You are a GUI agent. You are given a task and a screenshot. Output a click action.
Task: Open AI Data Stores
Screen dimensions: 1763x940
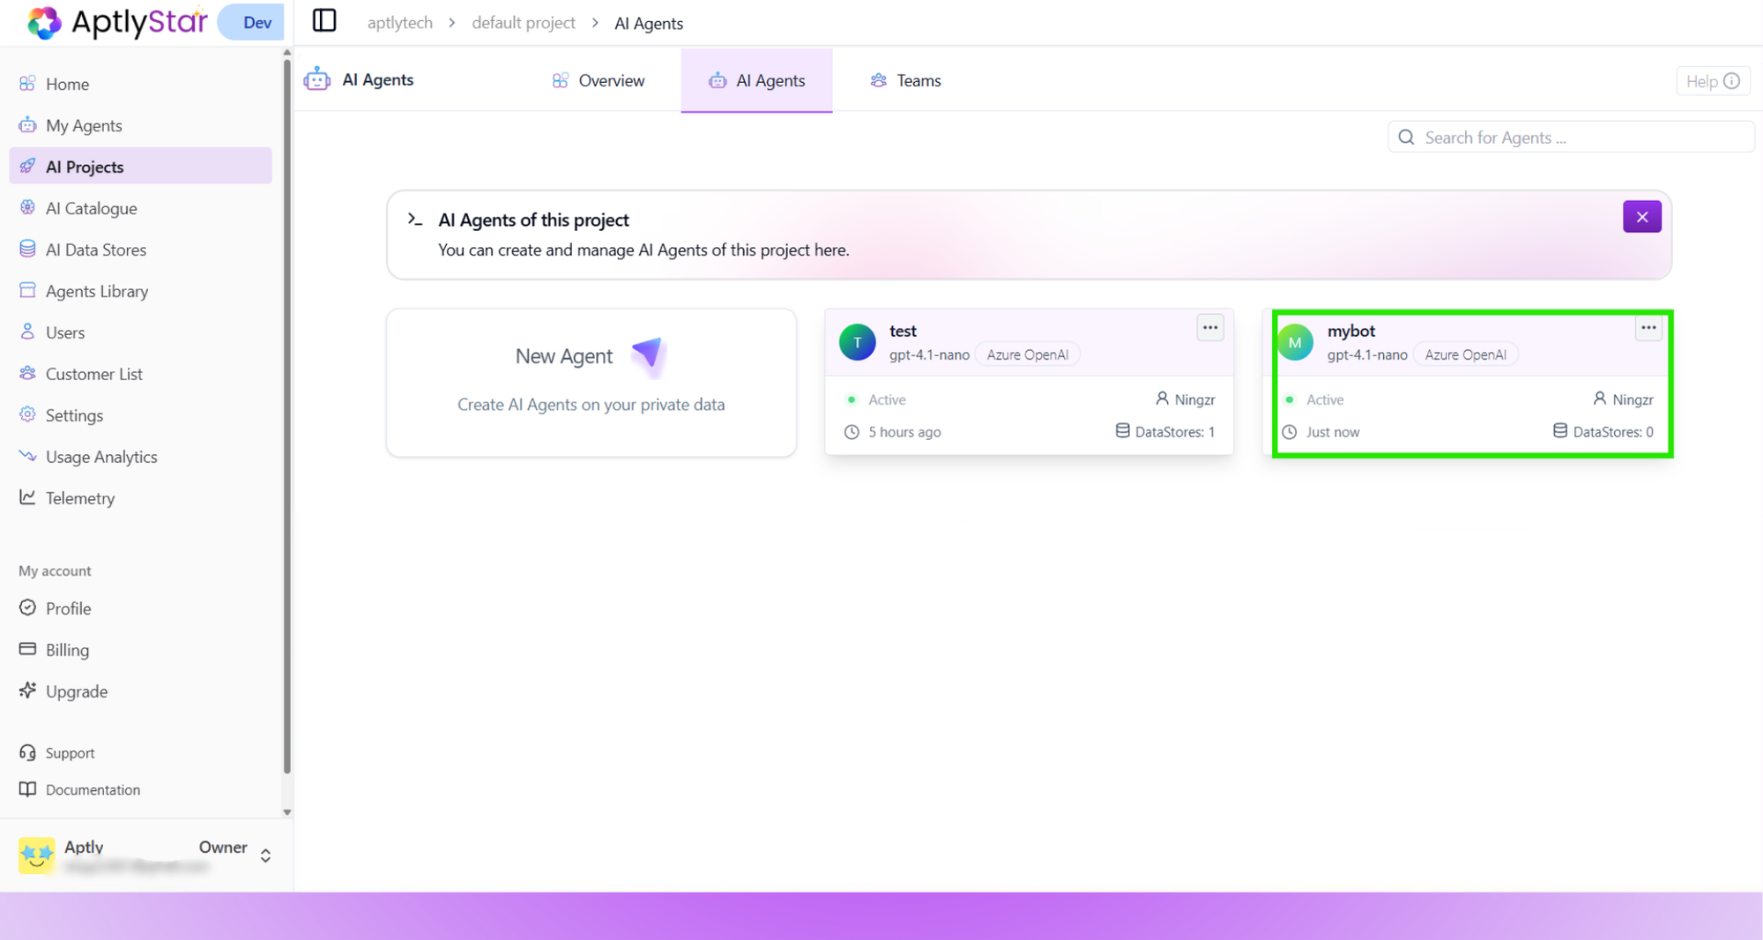pos(141,250)
